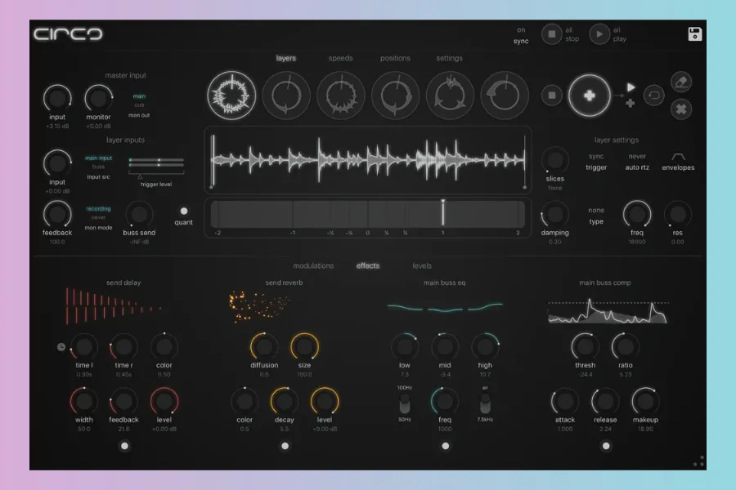Click the clock sync icon beside time l
The image size is (736, 490).
[x=61, y=346]
